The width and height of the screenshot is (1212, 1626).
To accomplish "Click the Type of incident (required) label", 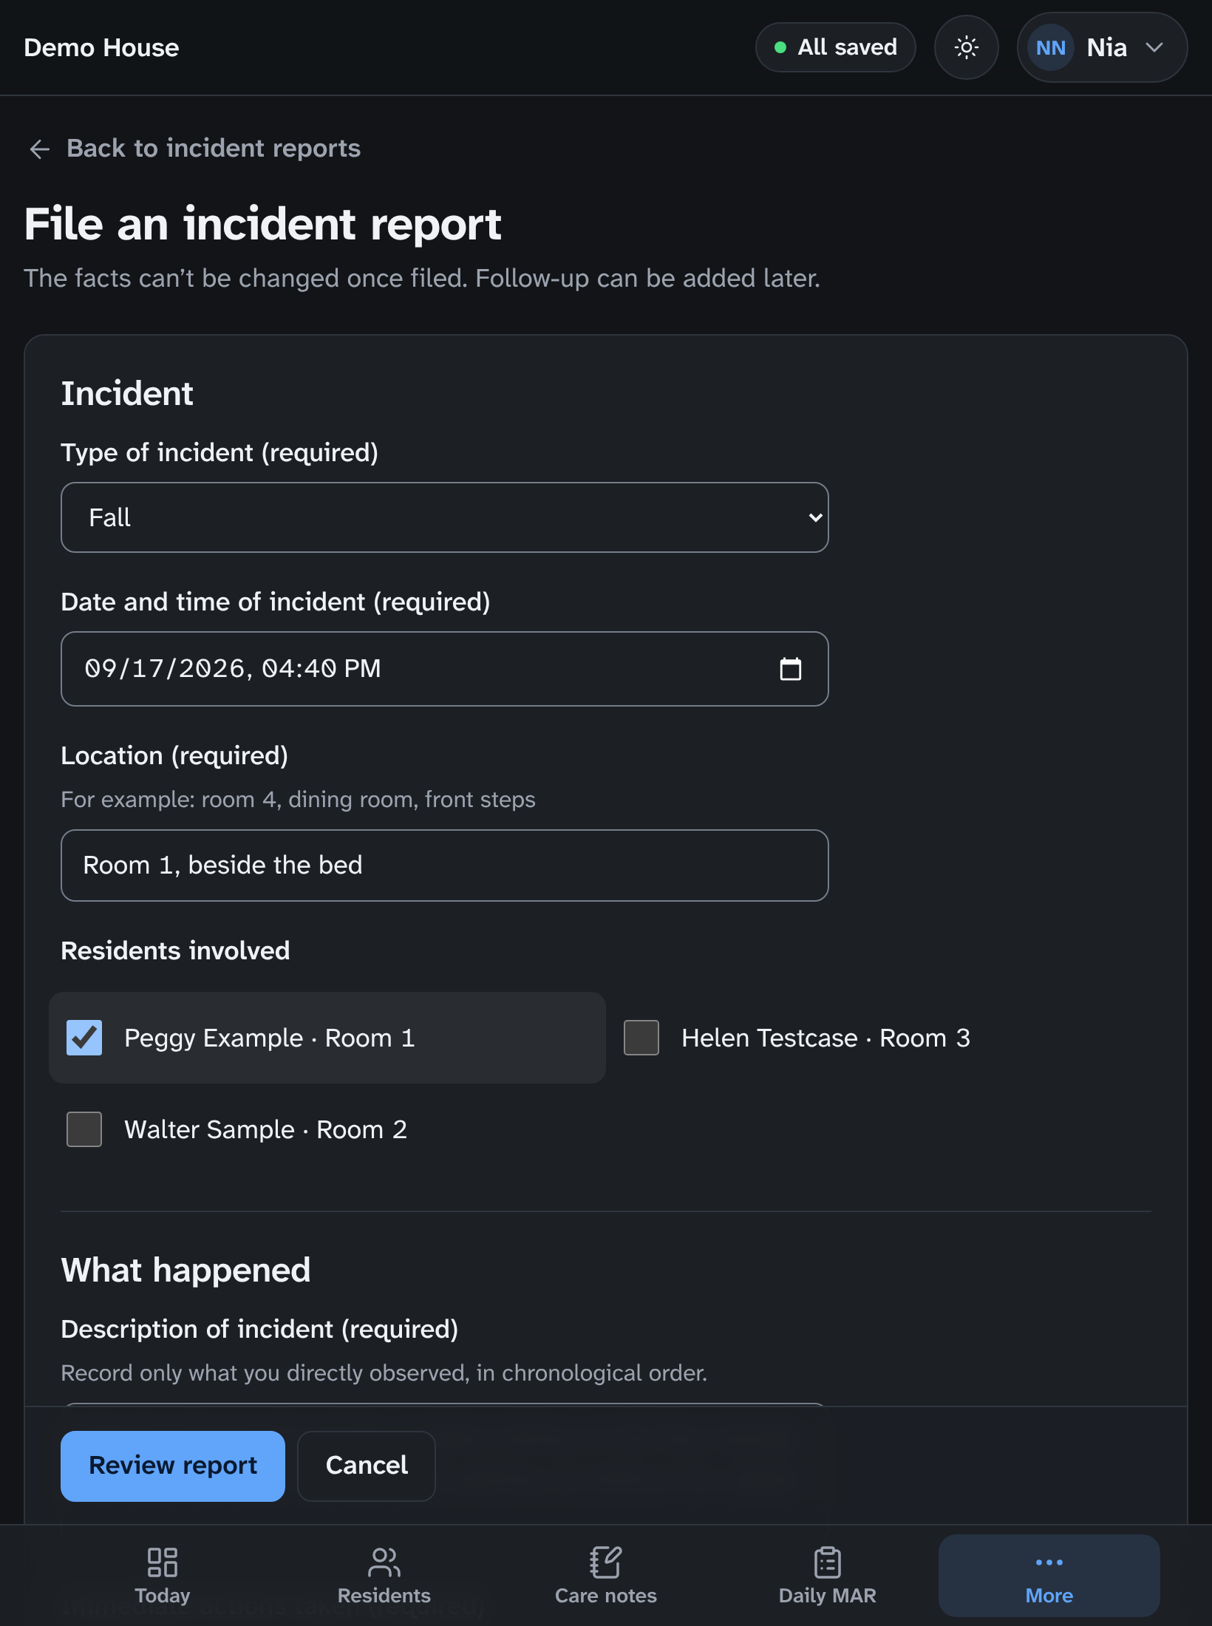I will 219,453.
